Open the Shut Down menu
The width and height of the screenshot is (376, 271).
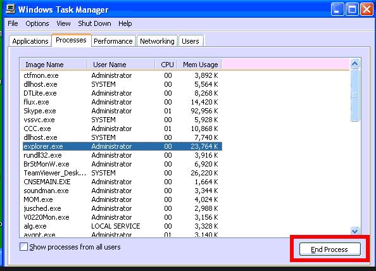click(x=94, y=23)
